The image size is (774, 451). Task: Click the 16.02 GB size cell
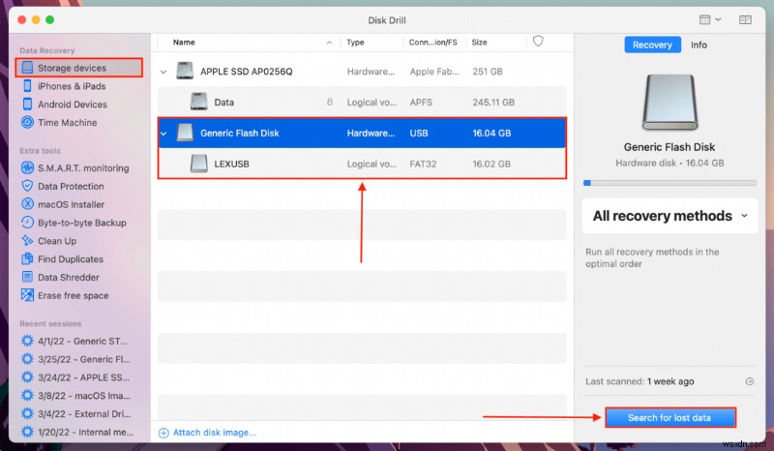[x=491, y=164]
